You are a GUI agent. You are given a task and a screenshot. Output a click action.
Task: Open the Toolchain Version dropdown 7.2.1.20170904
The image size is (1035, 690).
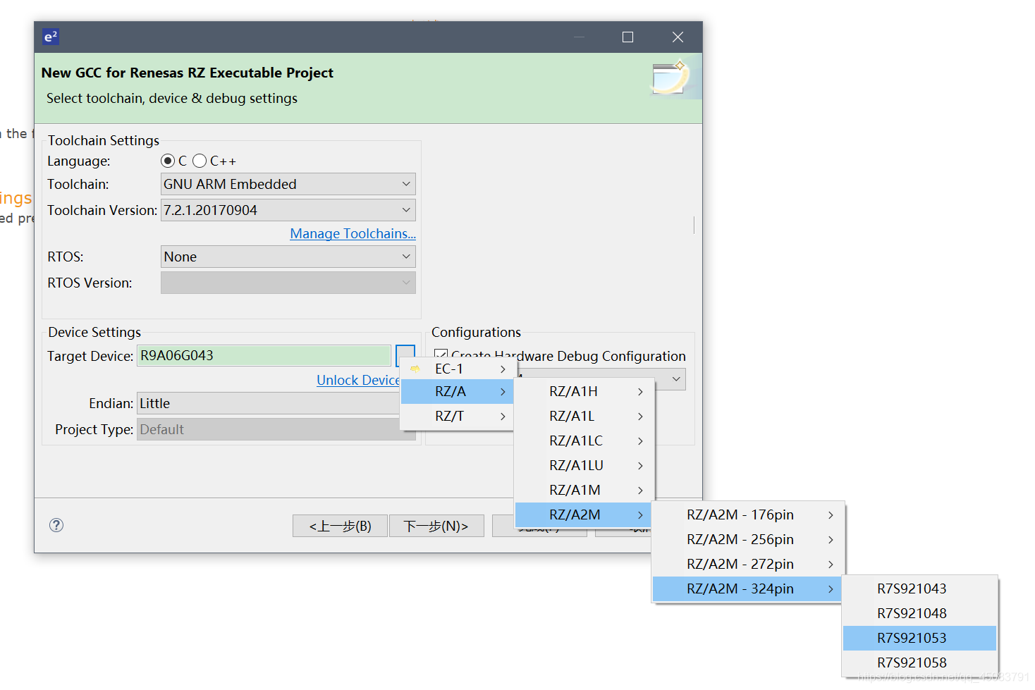click(x=288, y=210)
